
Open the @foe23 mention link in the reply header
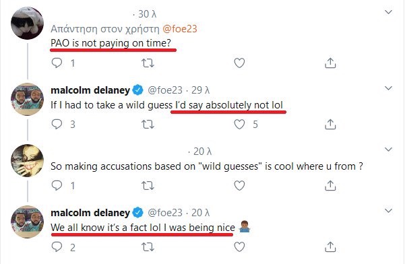[180, 29]
